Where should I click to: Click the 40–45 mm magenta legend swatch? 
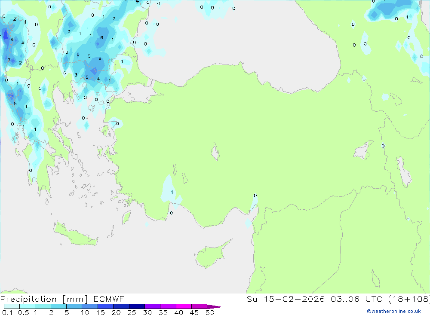pyautogui.click(x=184, y=306)
